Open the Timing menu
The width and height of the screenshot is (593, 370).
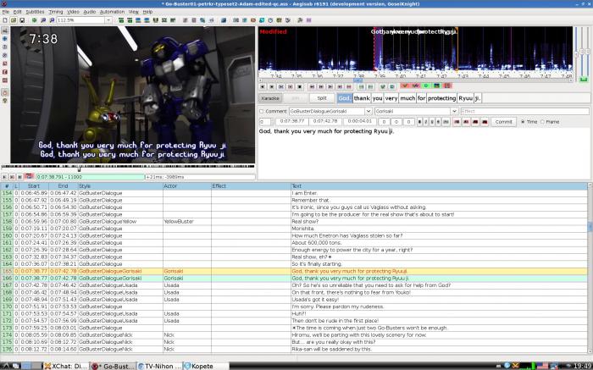point(56,12)
